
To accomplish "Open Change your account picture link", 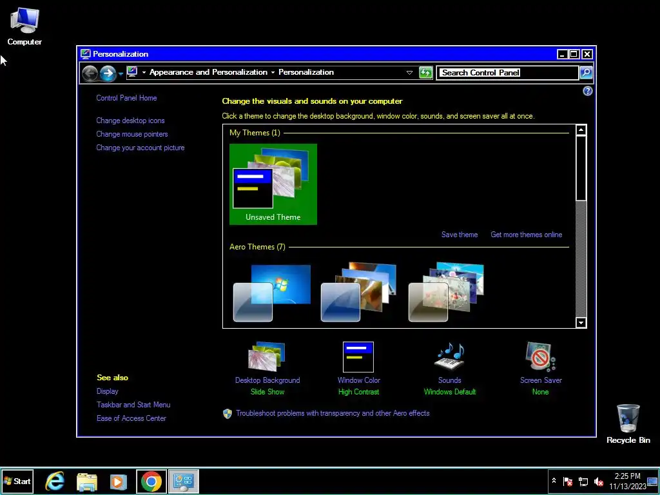I will (140, 148).
